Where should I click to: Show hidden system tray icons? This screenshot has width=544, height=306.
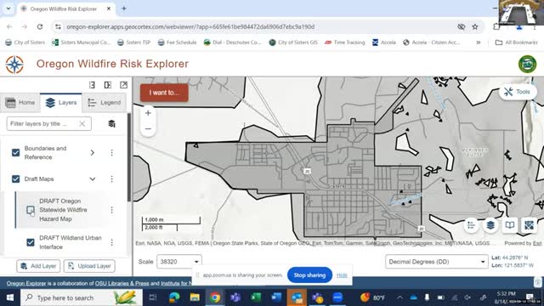tap(399, 297)
